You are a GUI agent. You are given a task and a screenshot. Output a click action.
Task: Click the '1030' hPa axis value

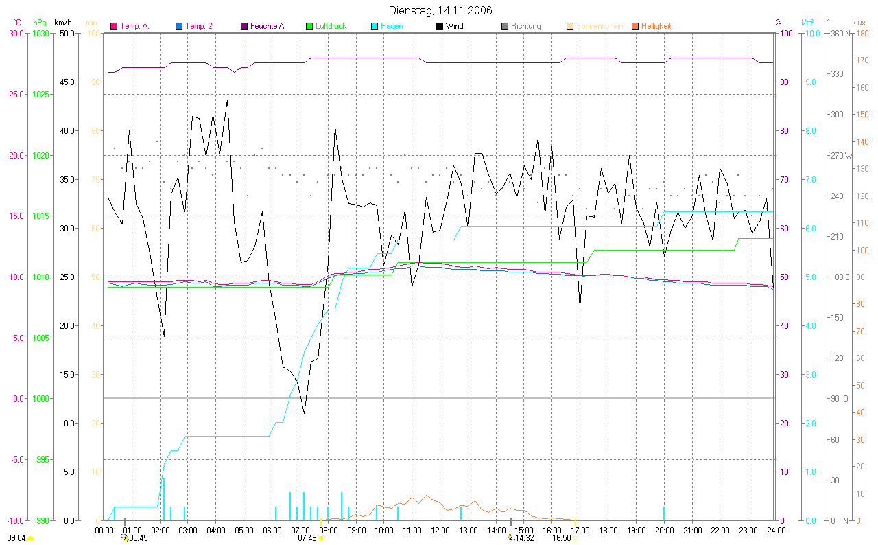click(41, 33)
